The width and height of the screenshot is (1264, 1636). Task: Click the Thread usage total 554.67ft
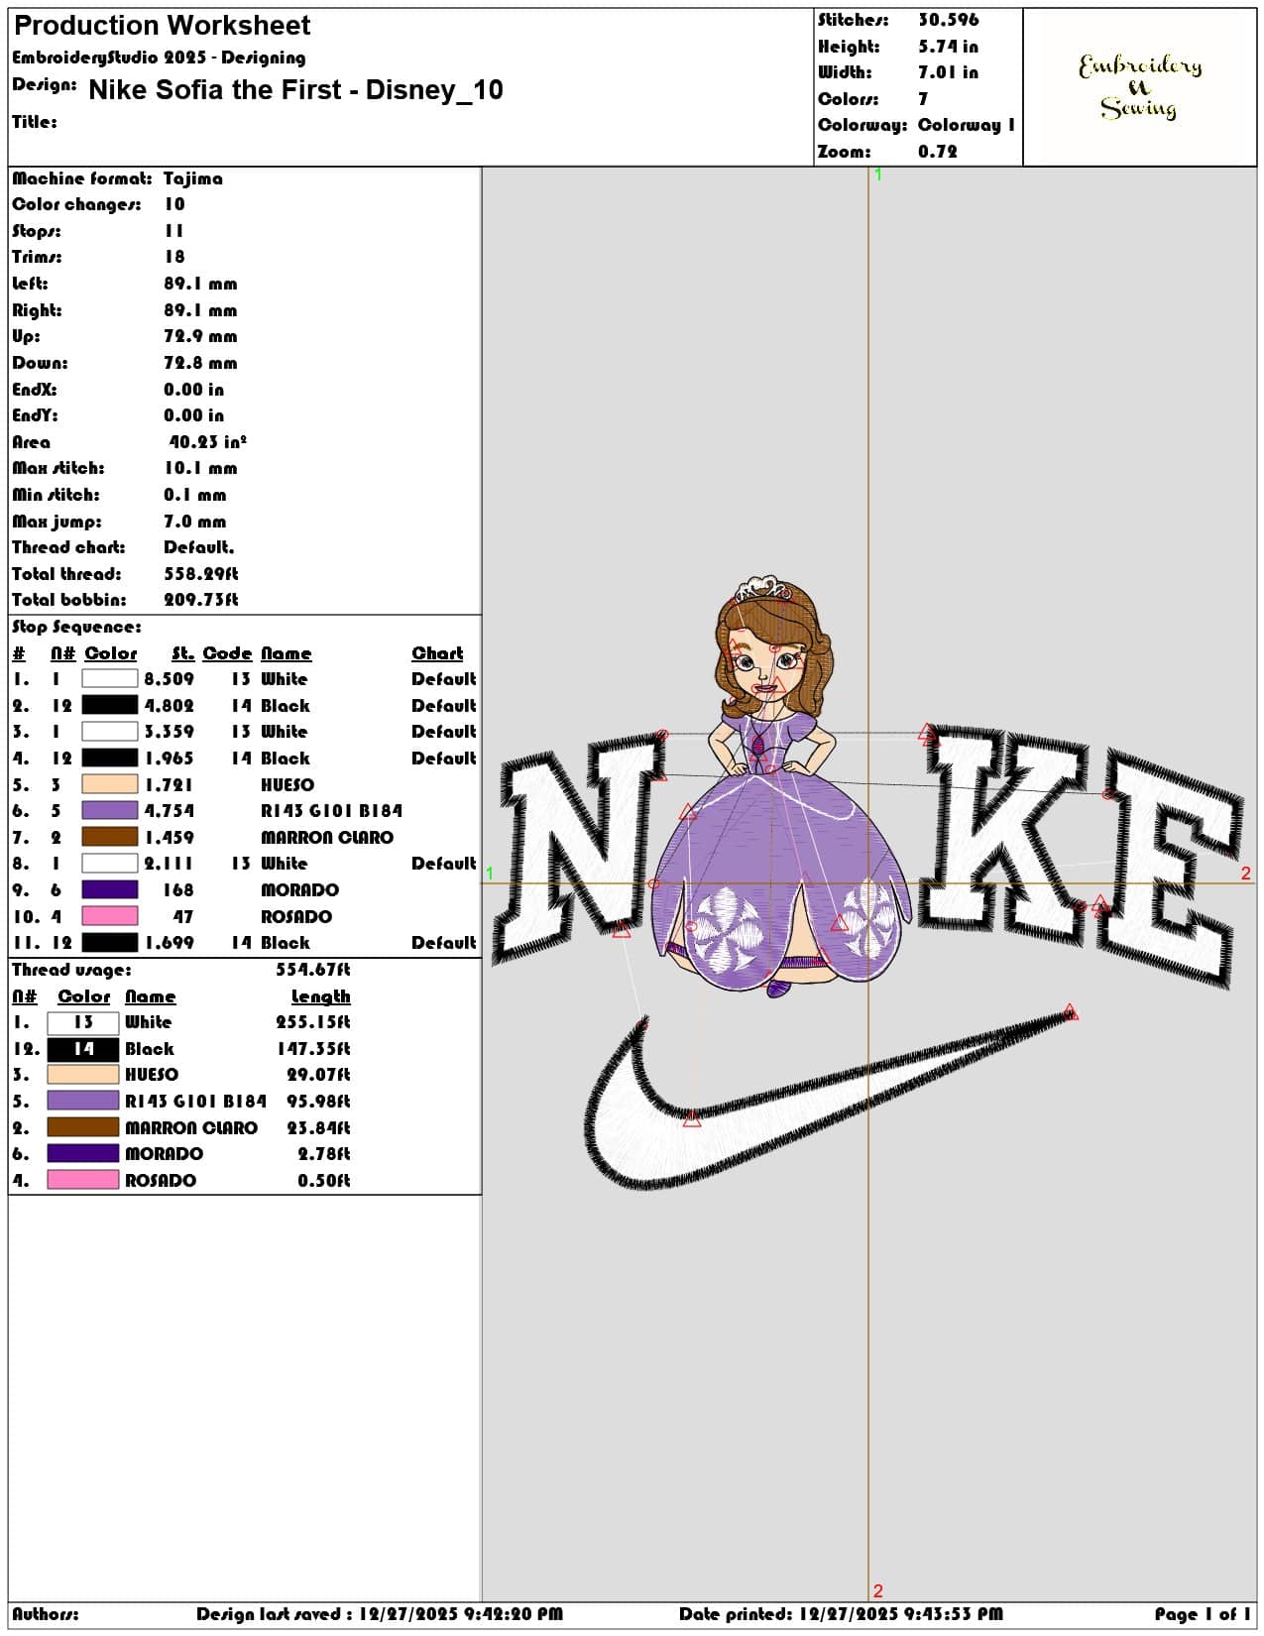point(313,970)
